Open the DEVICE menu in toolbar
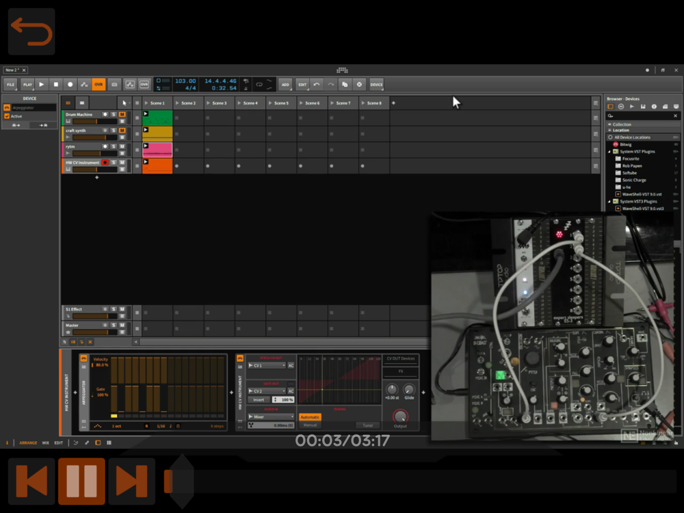This screenshot has height=513, width=684. pyautogui.click(x=376, y=84)
